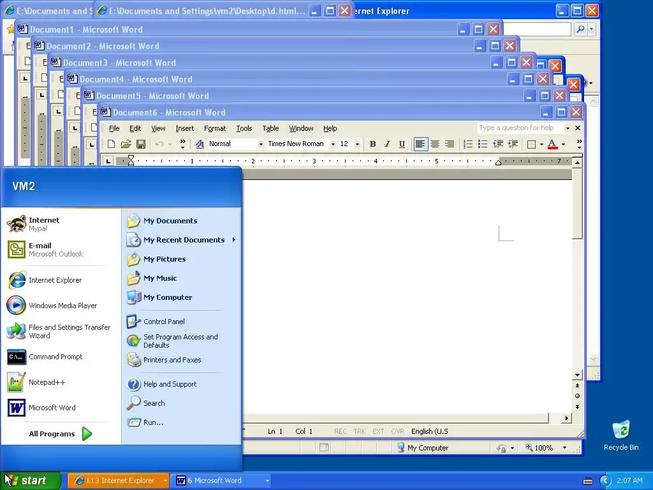Open Recycle Bin on desktop

[x=621, y=436]
